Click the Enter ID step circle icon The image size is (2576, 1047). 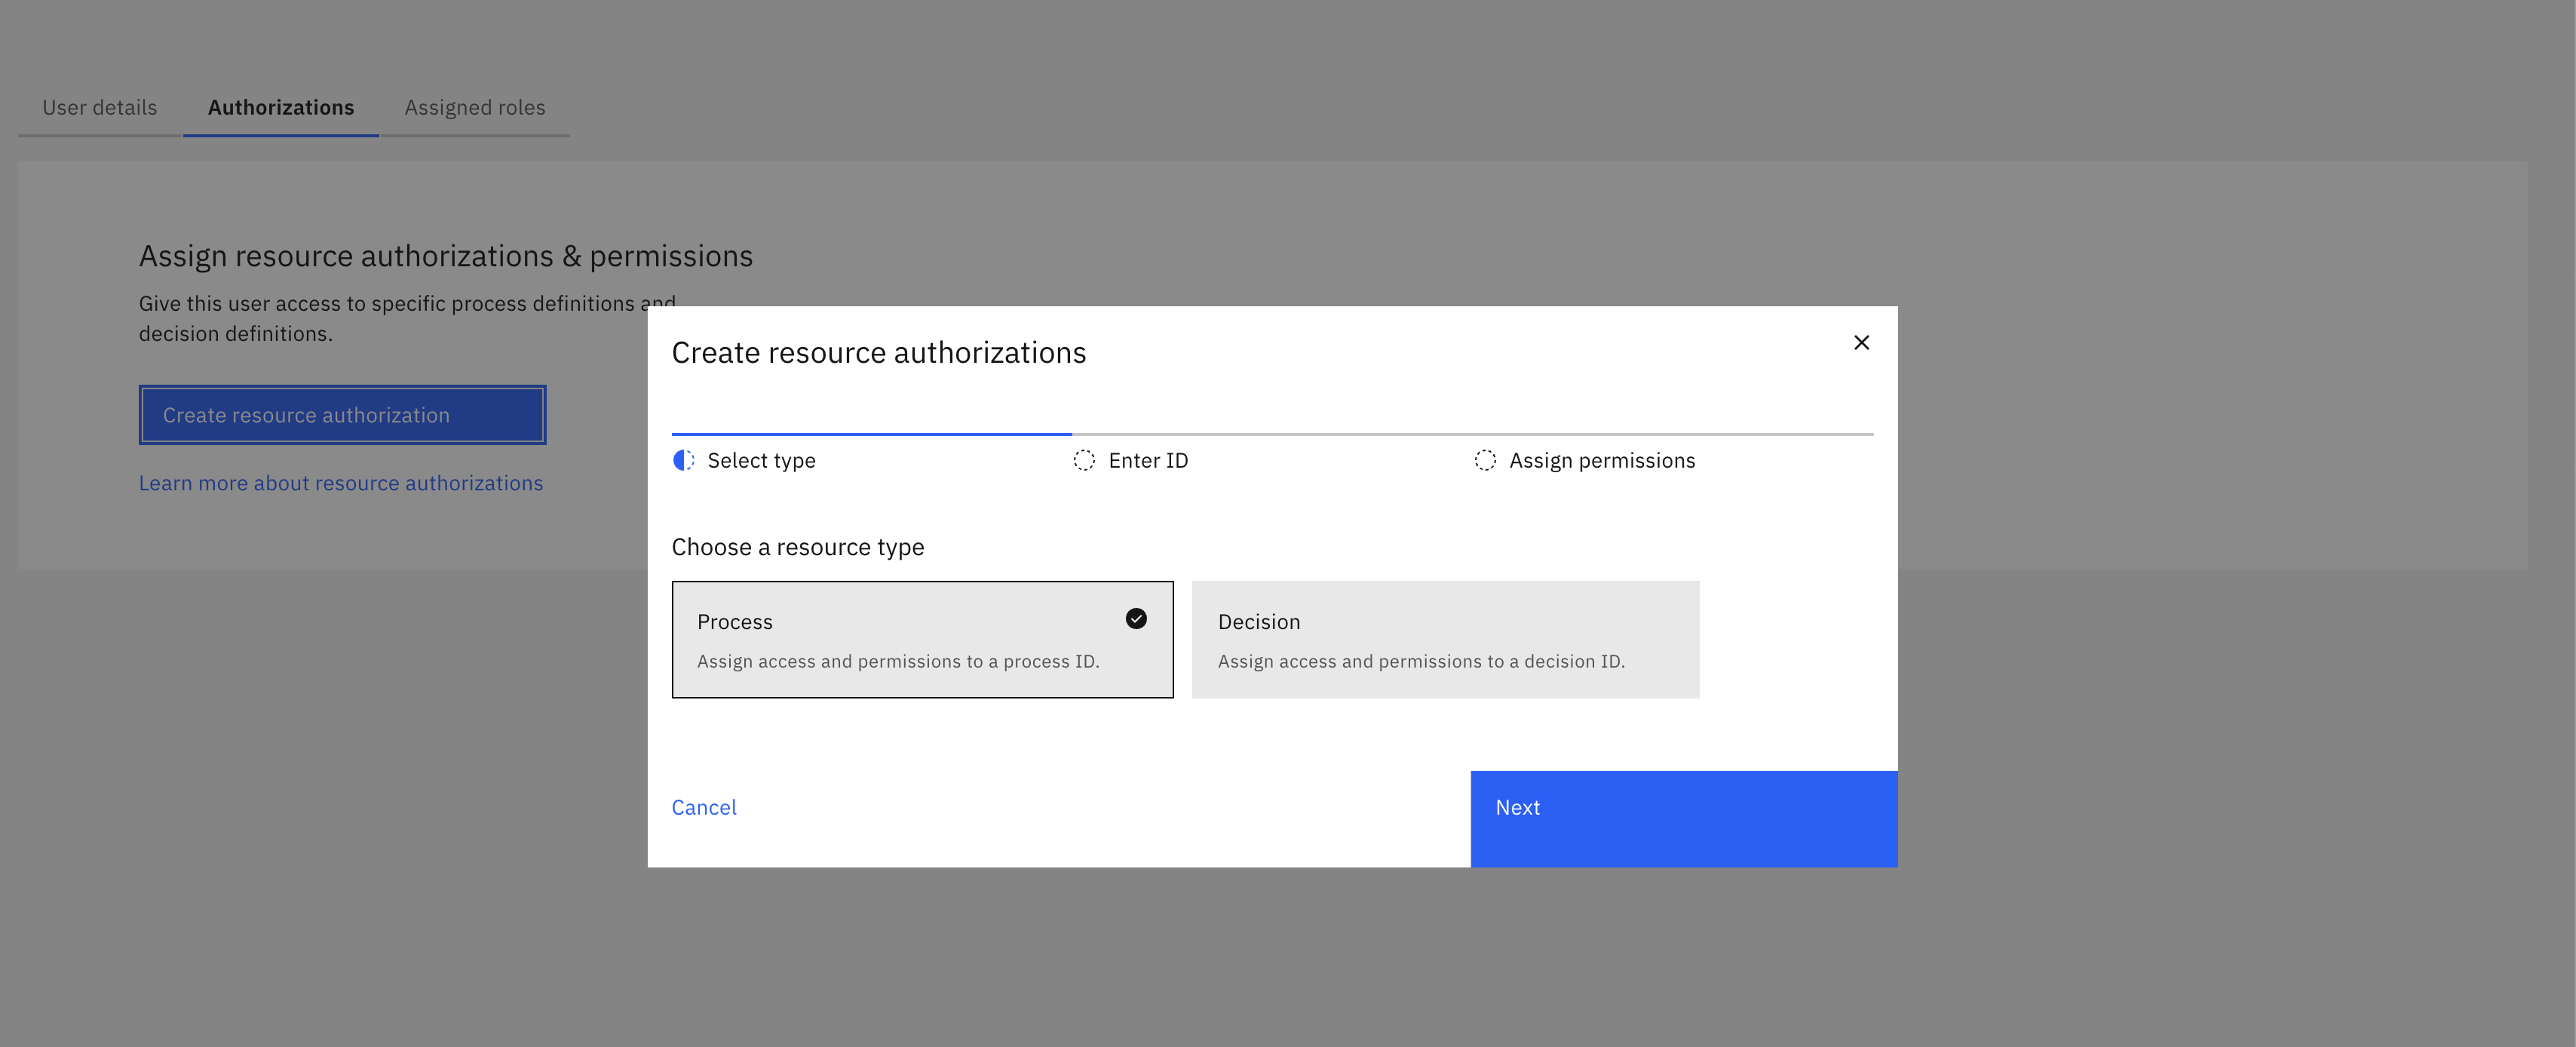pos(1084,460)
